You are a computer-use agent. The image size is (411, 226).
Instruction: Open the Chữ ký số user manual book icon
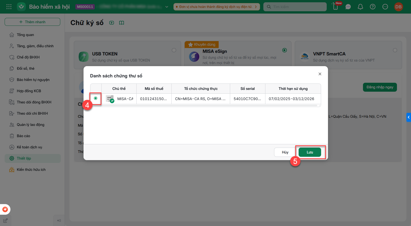122,23
